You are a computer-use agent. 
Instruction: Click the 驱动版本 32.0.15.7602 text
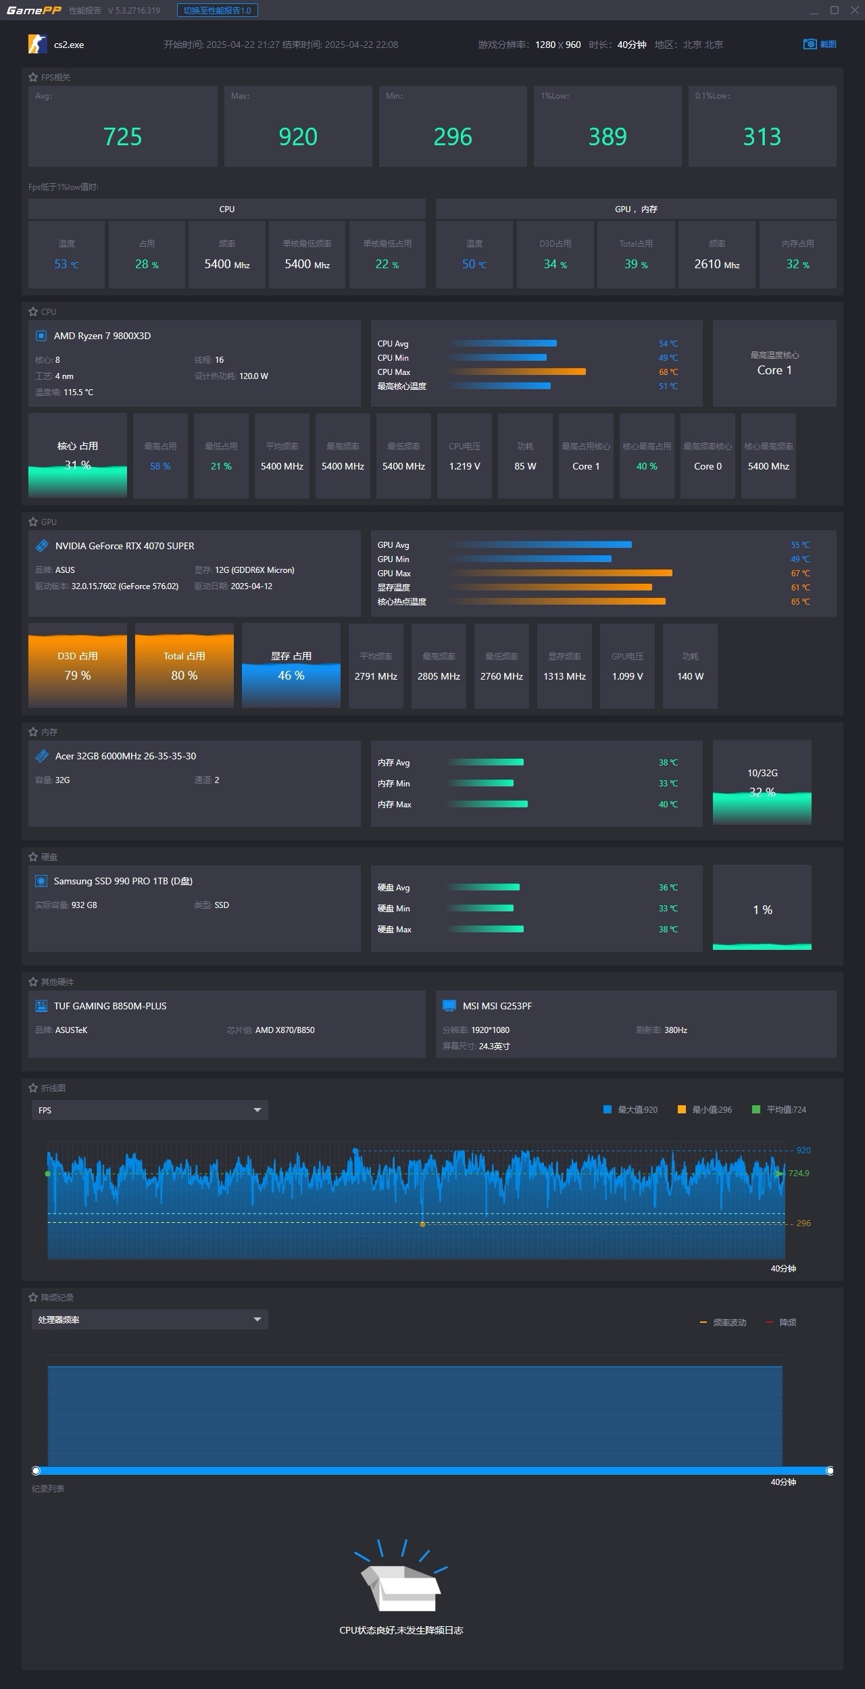point(107,586)
